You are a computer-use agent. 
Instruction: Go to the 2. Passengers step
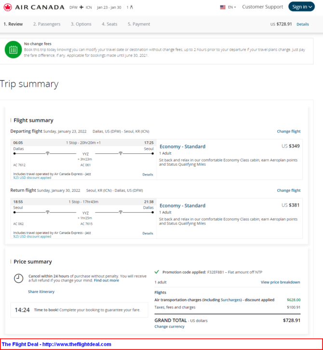point(47,24)
